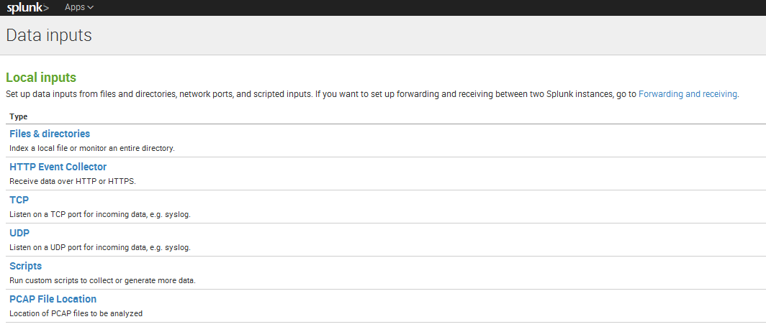Open the Files & directories input type
This screenshot has height=332, width=766.
[x=50, y=134]
